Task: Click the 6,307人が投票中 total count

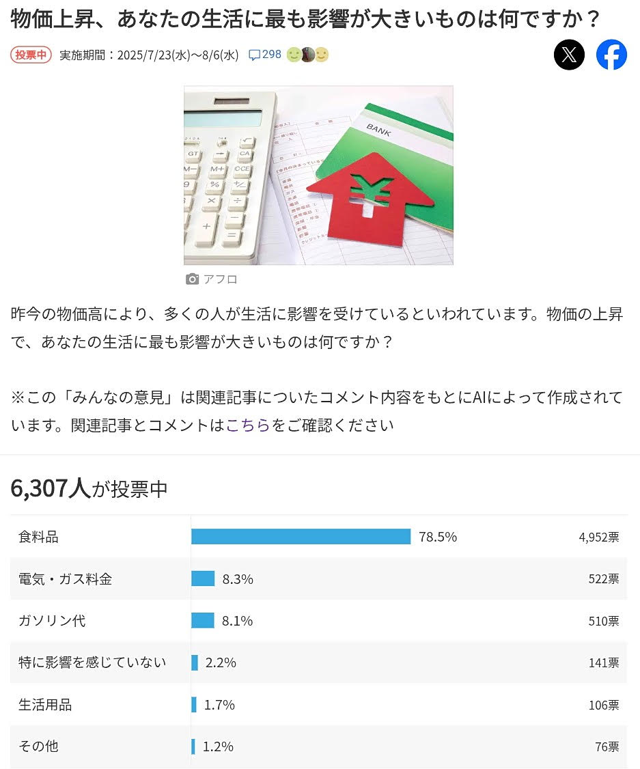Action: pos(89,489)
